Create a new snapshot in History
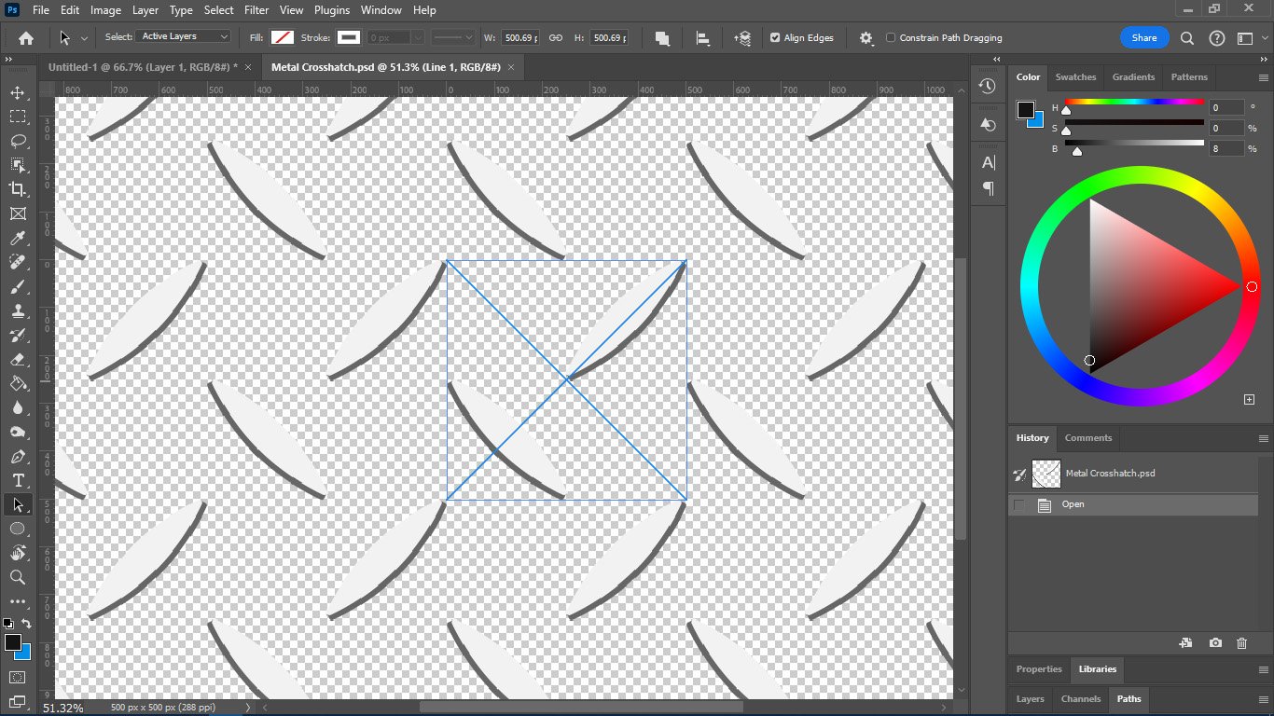1274x716 pixels. click(x=1215, y=643)
